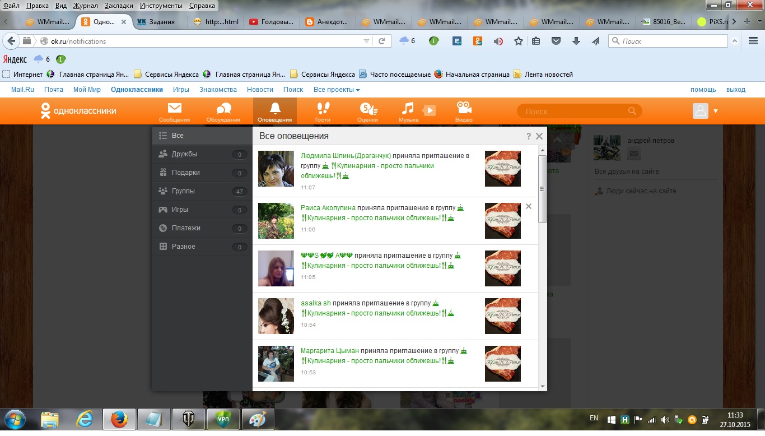Image resolution: width=765 pixels, height=436 pixels.
Task: Select the Все notifications category
Action: click(x=202, y=136)
